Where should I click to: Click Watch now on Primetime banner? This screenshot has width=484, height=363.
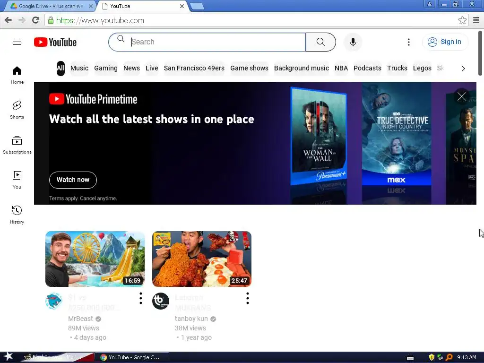click(x=73, y=180)
